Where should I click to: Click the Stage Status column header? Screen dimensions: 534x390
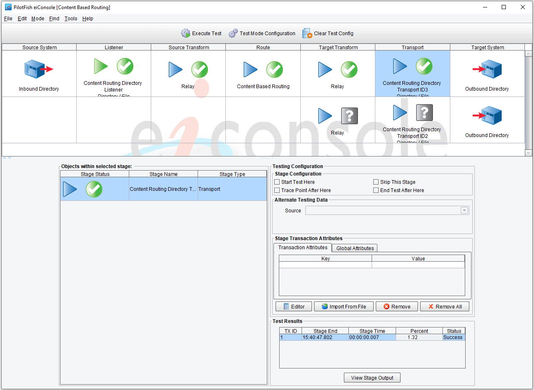click(95, 174)
